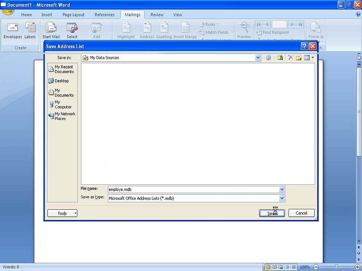Go to next record in the ribbon
Viewport: 362px width, 271px height.
tap(292, 24)
